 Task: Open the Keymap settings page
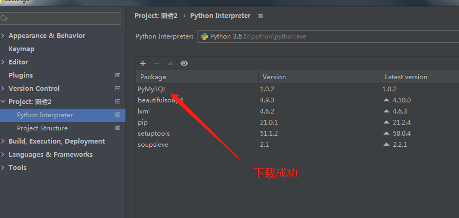point(21,49)
